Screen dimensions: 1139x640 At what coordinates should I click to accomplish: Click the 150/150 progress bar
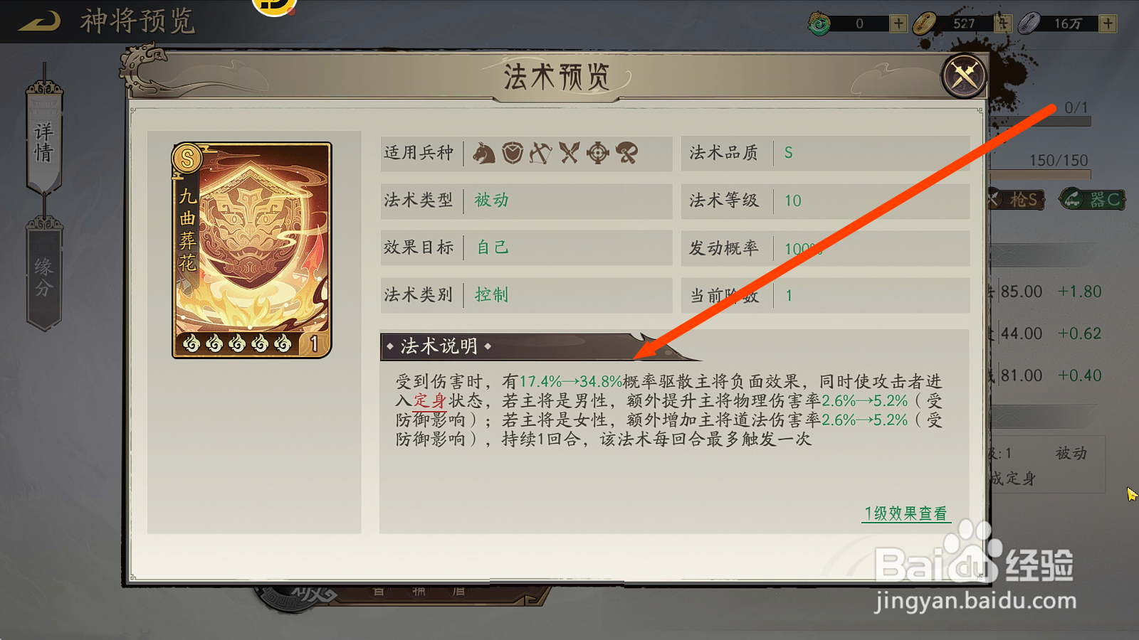[x=1039, y=174]
